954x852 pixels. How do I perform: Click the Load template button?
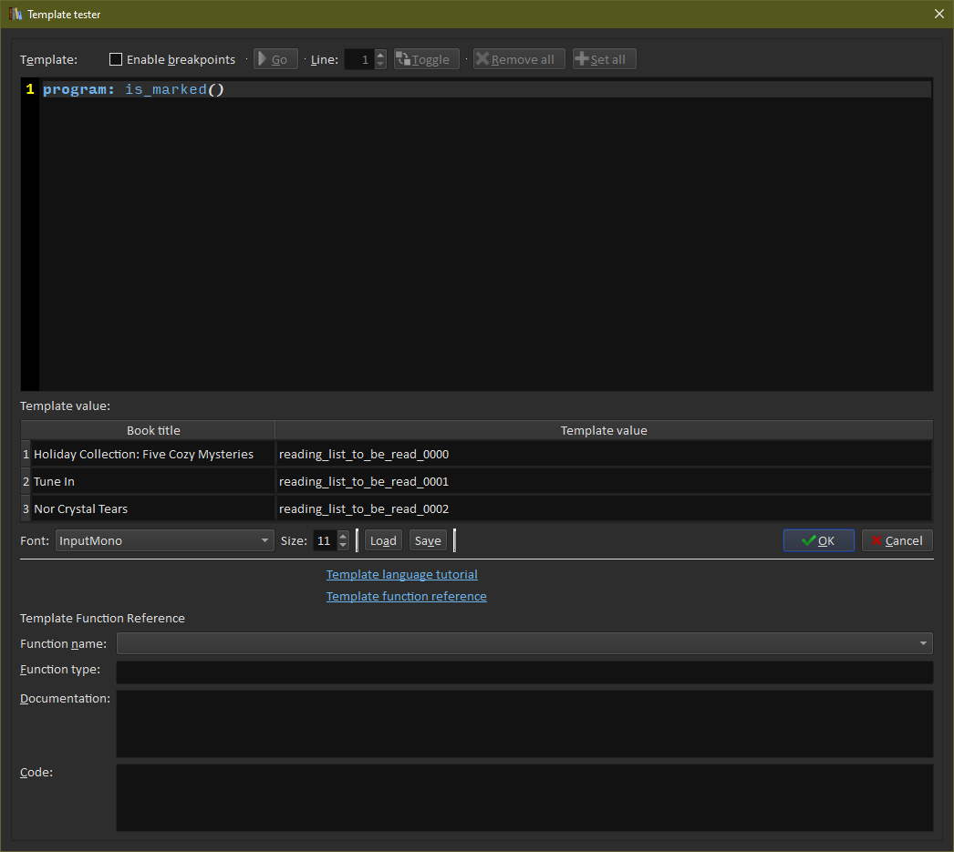(x=383, y=540)
